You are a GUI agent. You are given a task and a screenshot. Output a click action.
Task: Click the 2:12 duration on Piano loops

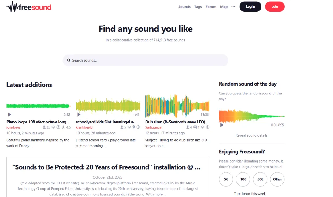click(x=67, y=115)
